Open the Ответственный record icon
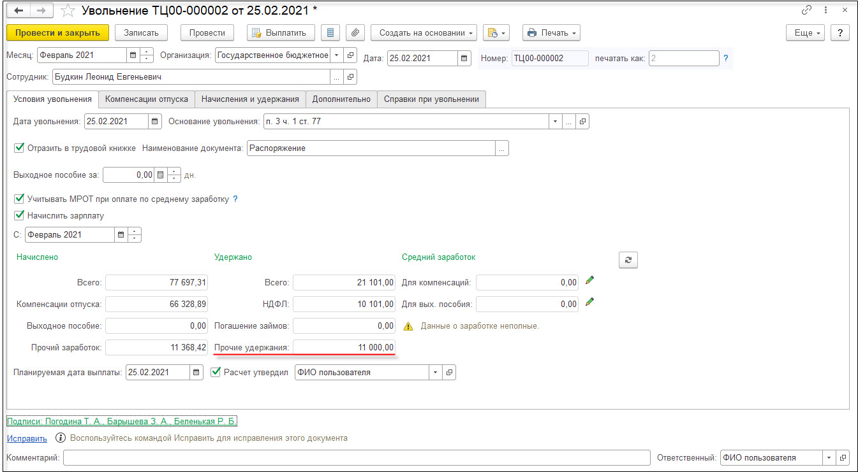Image resolution: width=858 pixels, height=472 pixels. [x=843, y=458]
